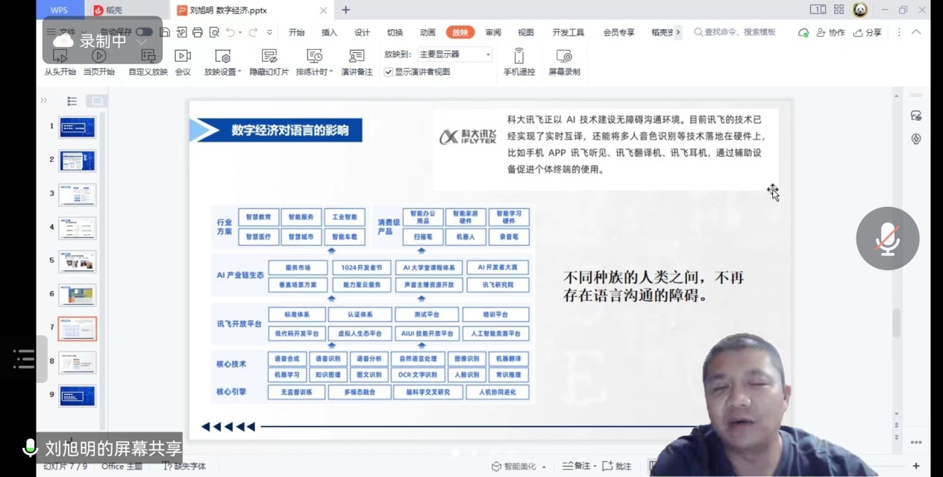Tap the muted microphone floating button
This screenshot has height=477, width=943.
click(887, 239)
